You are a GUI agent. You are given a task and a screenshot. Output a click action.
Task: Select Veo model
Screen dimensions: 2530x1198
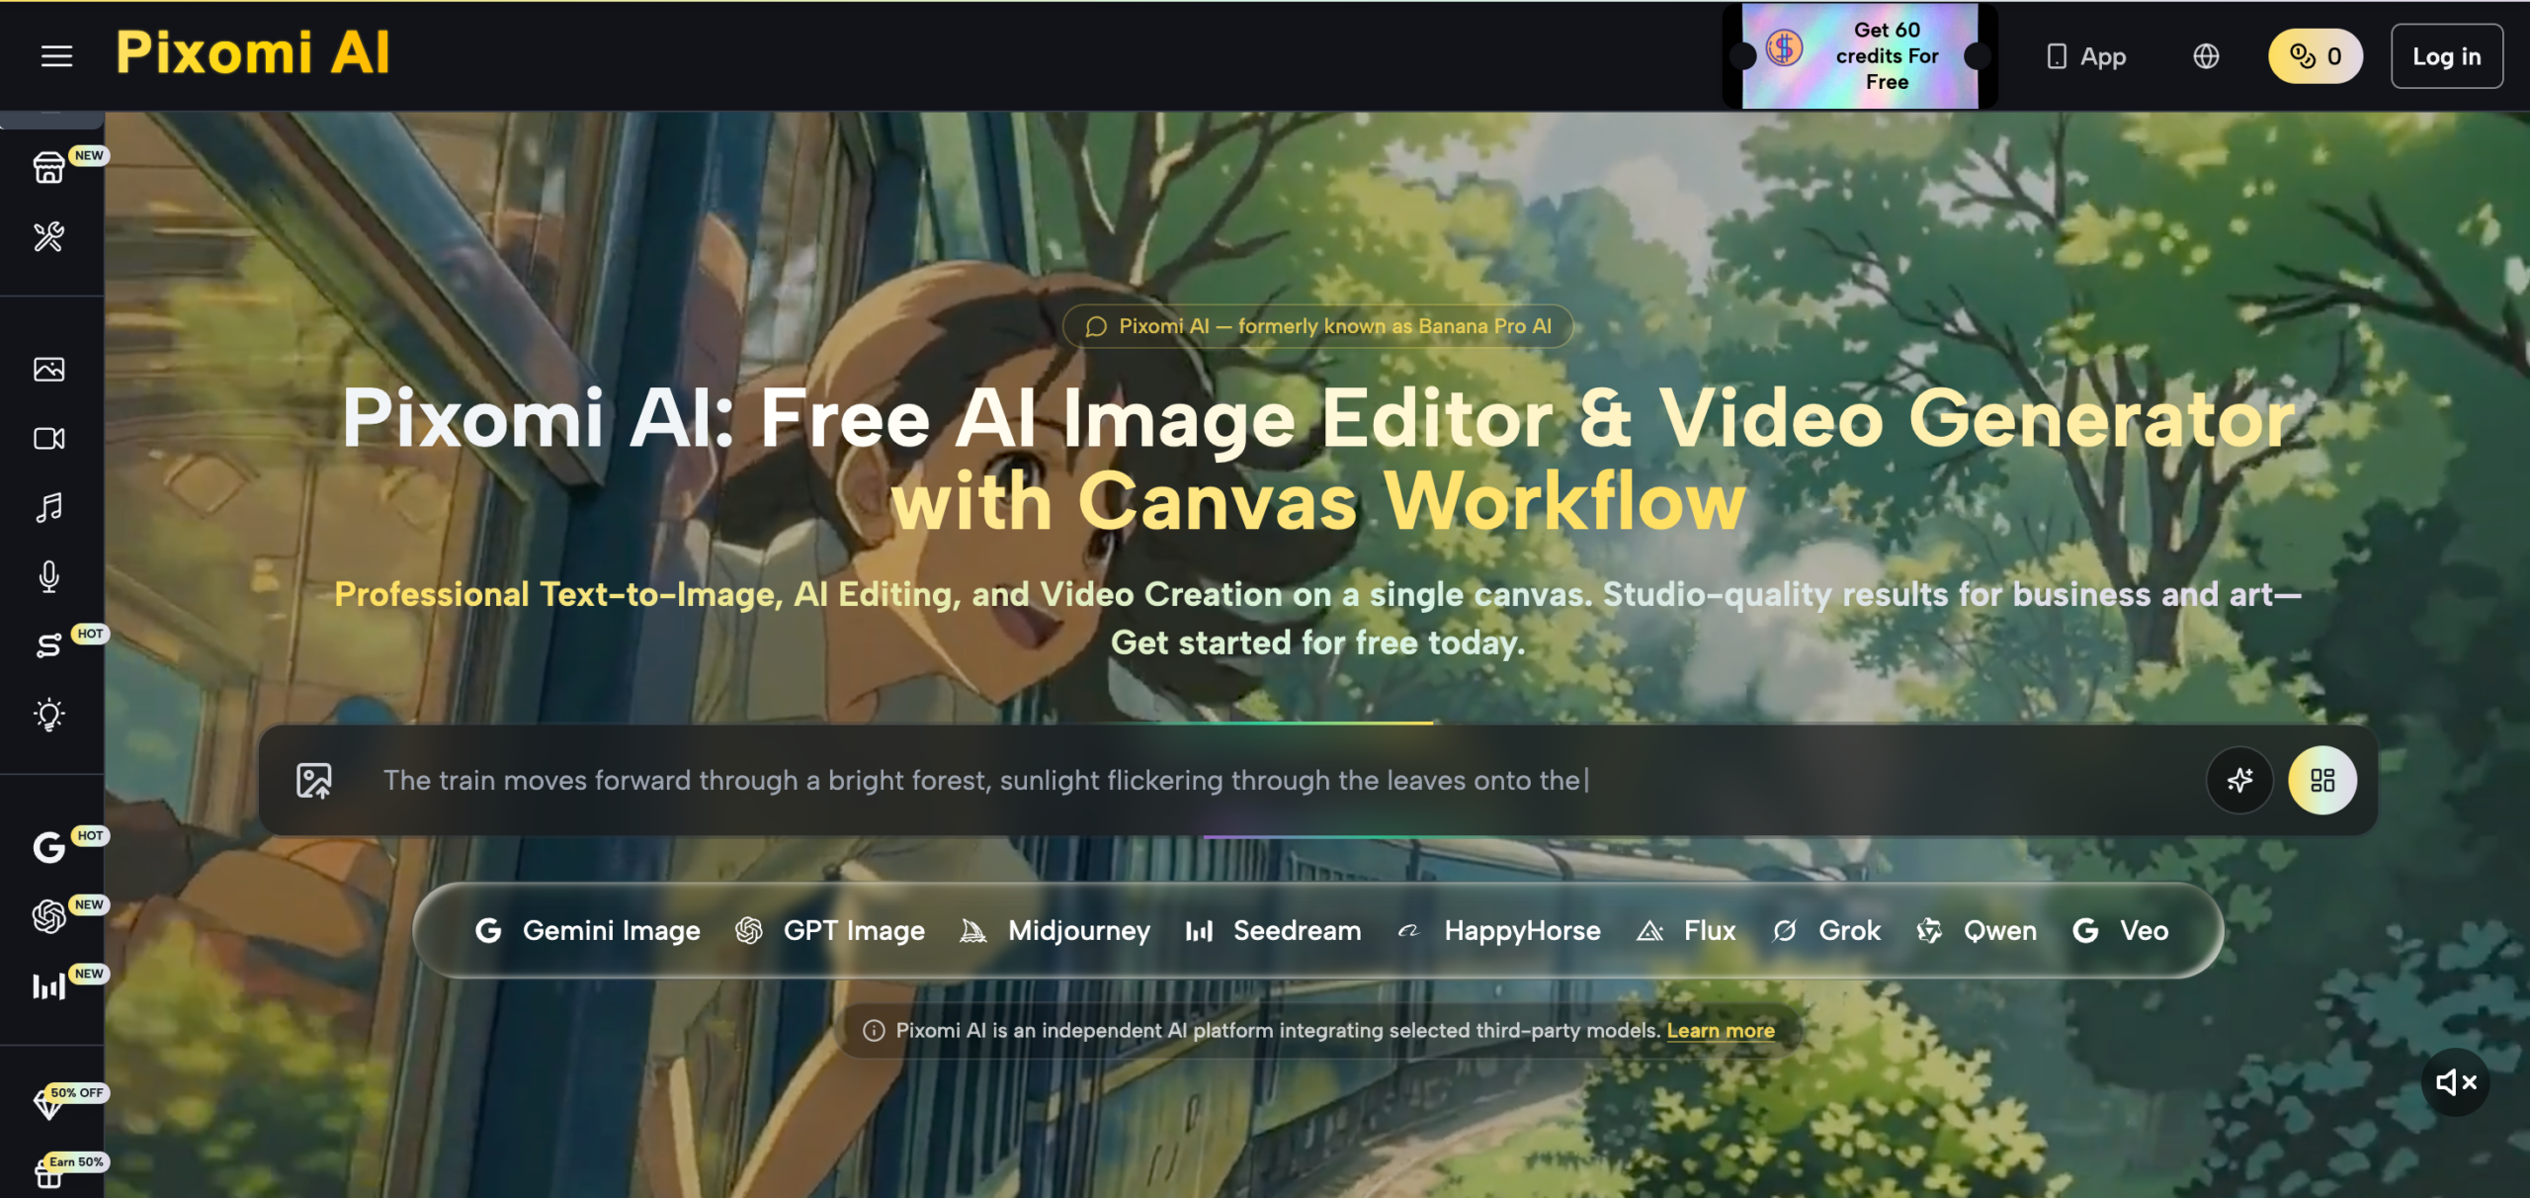[2121, 931]
